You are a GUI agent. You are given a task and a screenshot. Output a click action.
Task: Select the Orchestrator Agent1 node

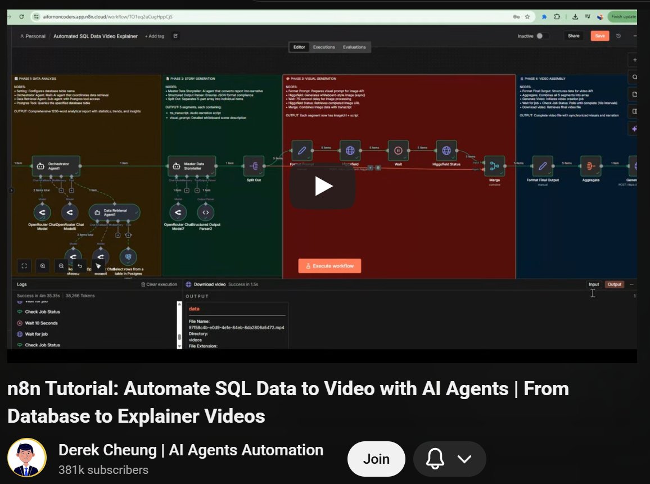(56, 166)
